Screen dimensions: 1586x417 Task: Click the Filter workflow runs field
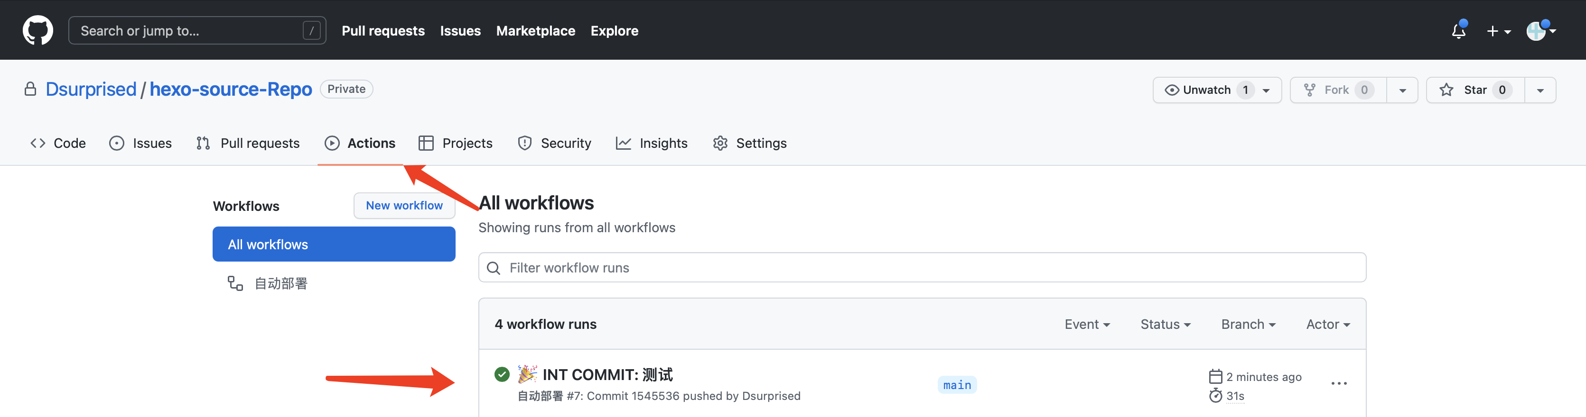click(922, 268)
